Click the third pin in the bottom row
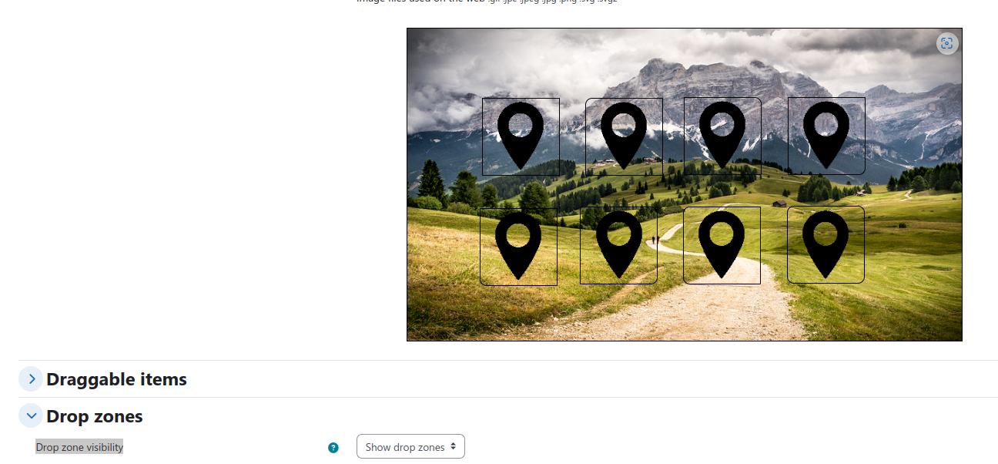 point(722,244)
